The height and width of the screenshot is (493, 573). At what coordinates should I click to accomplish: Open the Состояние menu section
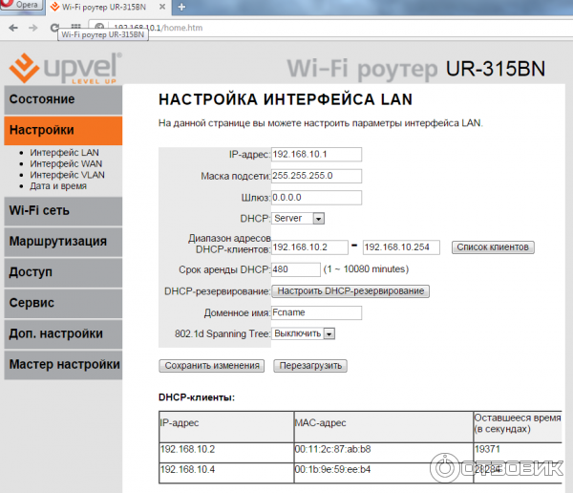pos(63,99)
